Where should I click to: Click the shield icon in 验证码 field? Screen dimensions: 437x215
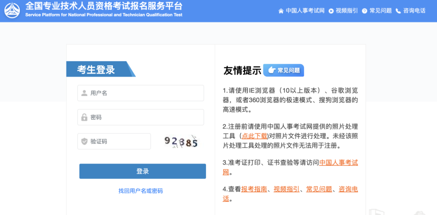pos(84,142)
